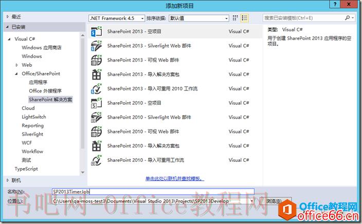Select Silverlight category in tree

pyautogui.click(x=32, y=134)
